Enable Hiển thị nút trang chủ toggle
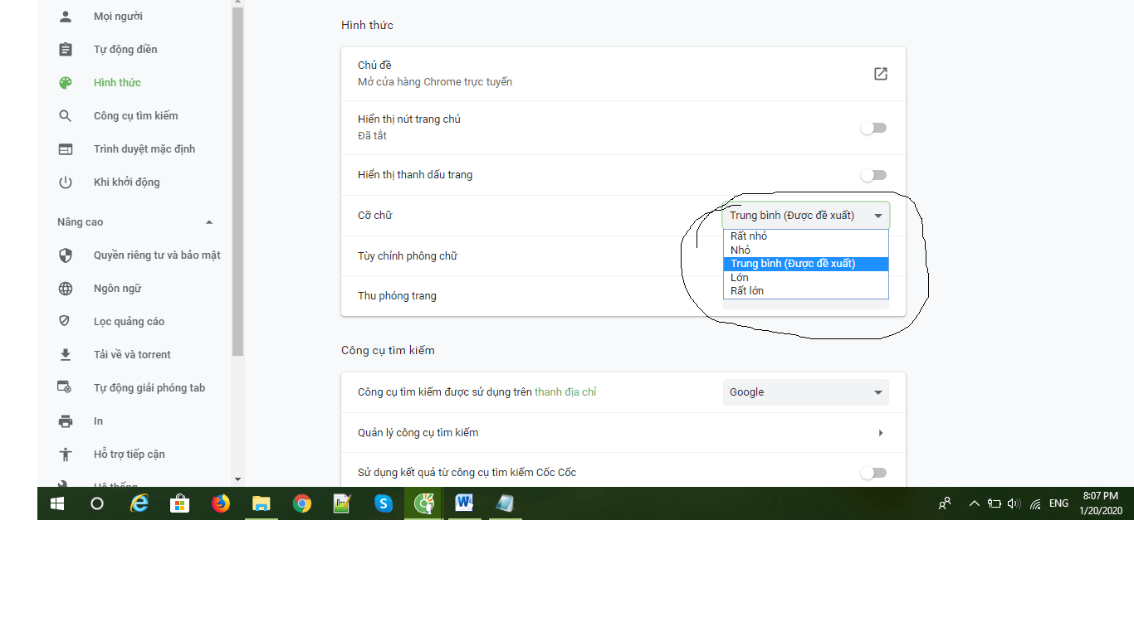 click(873, 128)
